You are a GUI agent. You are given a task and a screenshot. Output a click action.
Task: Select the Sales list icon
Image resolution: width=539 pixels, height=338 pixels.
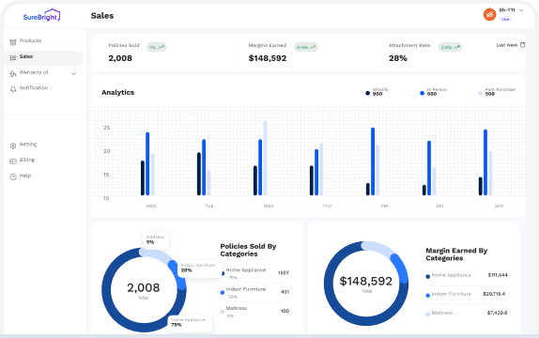[x=13, y=58]
